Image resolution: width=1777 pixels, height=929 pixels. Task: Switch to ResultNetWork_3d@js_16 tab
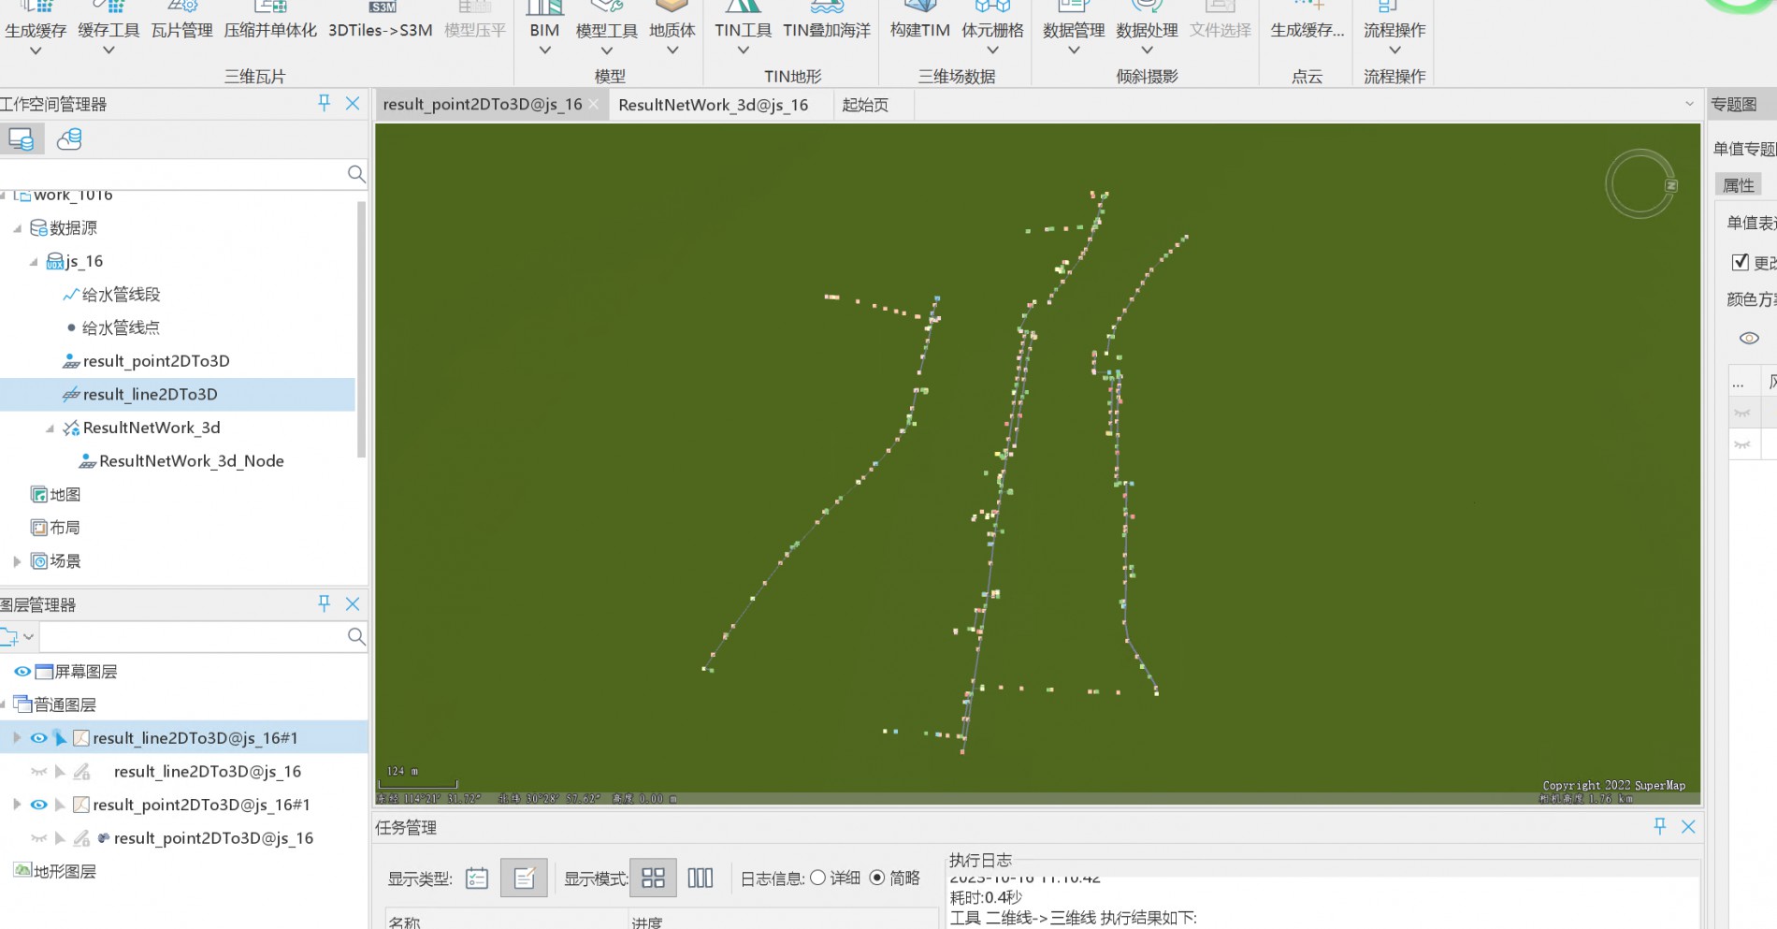[714, 105]
